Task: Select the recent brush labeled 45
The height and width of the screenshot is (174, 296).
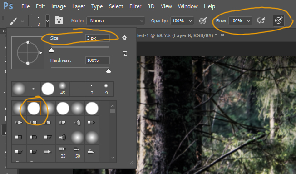Action: pyautogui.click(x=63, y=89)
